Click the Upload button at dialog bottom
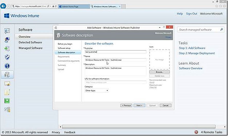Viewport: 228px width, 136px height. [153, 105]
